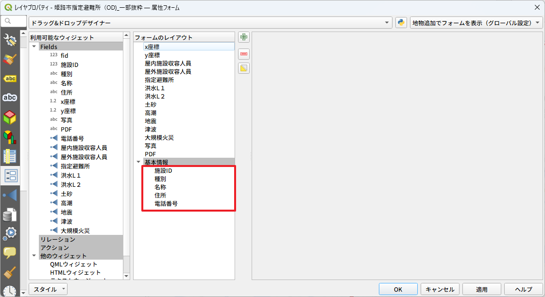
Task: Click the yellow invert selection icon
Action: tap(244, 68)
